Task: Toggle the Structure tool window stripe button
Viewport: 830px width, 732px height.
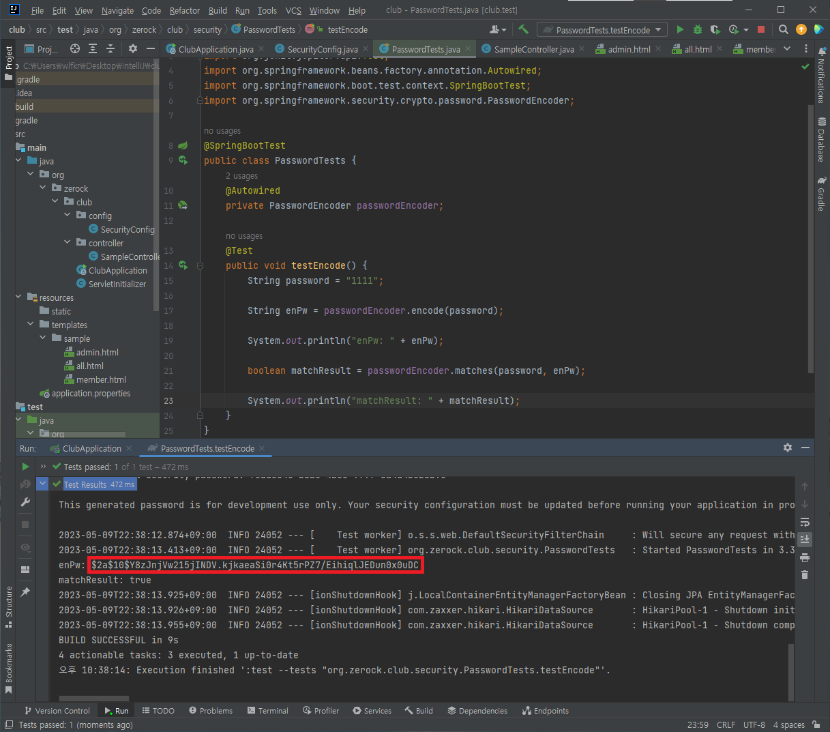Action: click(8, 606)
